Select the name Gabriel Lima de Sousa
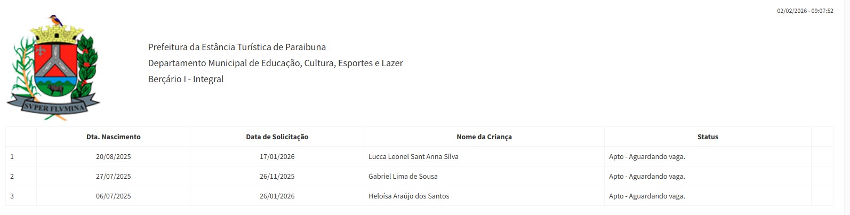This screenshot has width=850, height=215. [x=403, y=177]
